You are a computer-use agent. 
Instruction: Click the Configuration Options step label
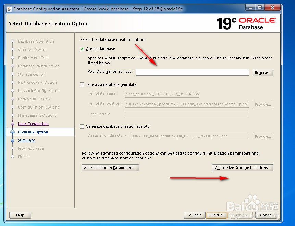point(38,107)
